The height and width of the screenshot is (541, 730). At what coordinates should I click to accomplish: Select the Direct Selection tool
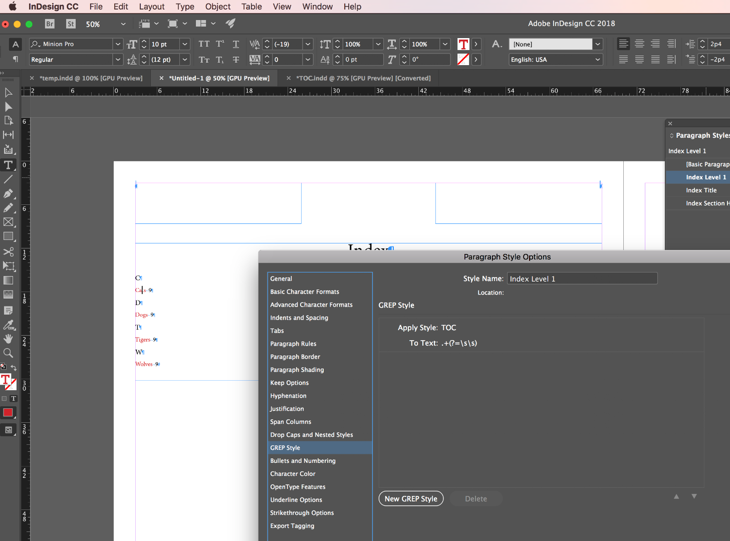pos(9,107)
